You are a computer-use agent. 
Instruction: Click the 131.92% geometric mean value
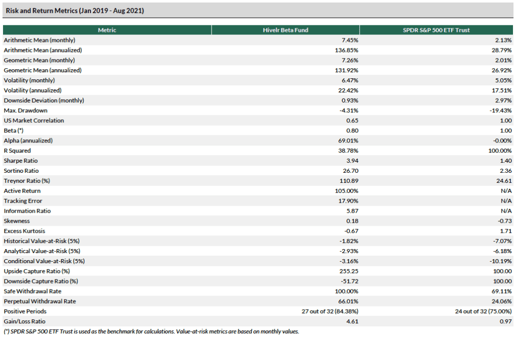[346, 70]
